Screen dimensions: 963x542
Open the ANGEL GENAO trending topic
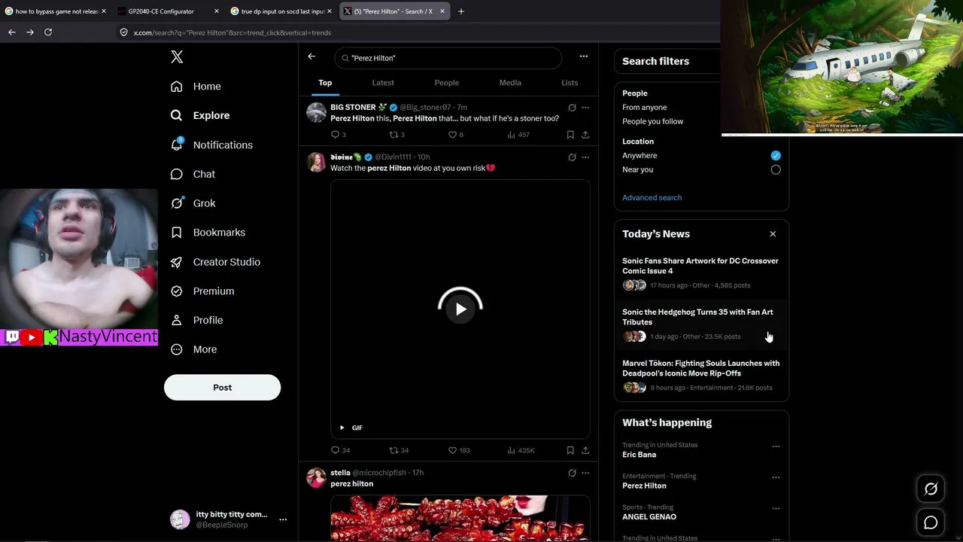[649, 516]
